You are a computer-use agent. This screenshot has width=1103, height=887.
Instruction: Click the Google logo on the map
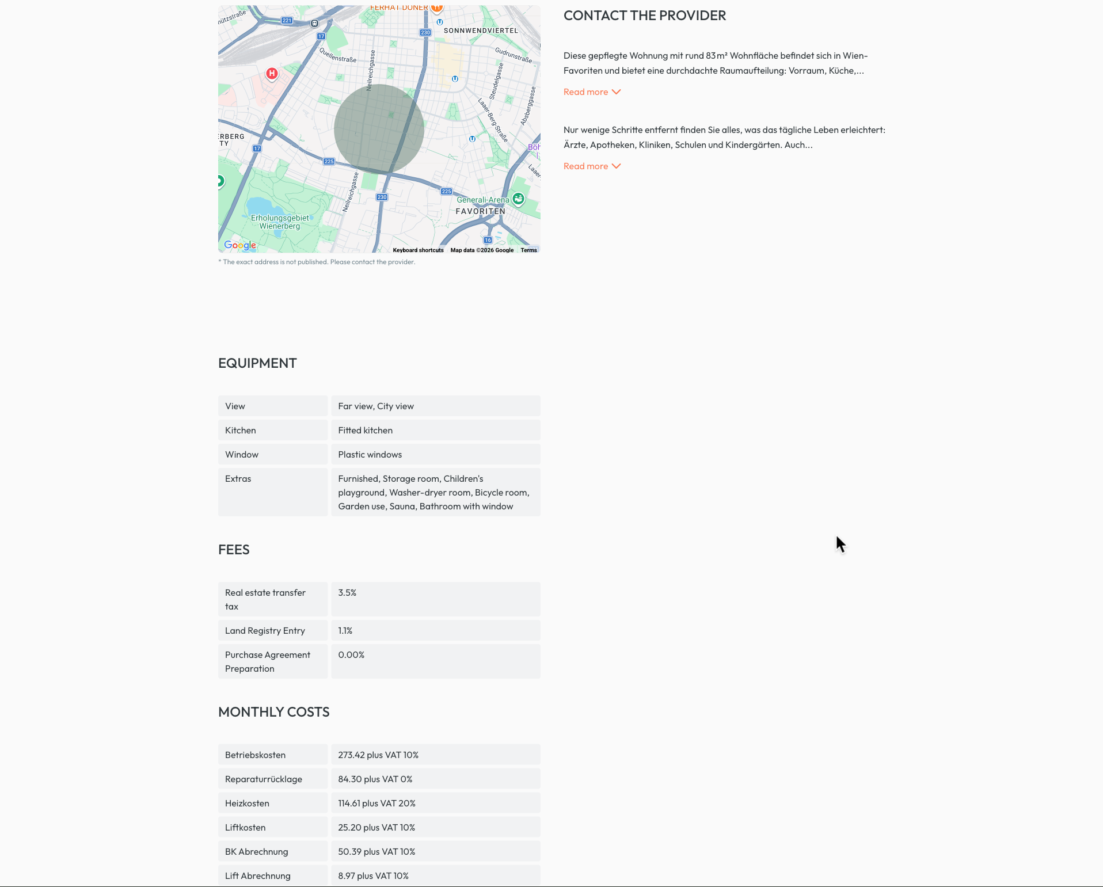pos(240,245)
